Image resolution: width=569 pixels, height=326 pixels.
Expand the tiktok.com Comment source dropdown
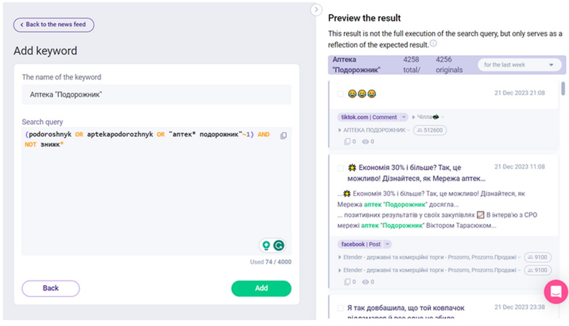click(x=402, y=117)
